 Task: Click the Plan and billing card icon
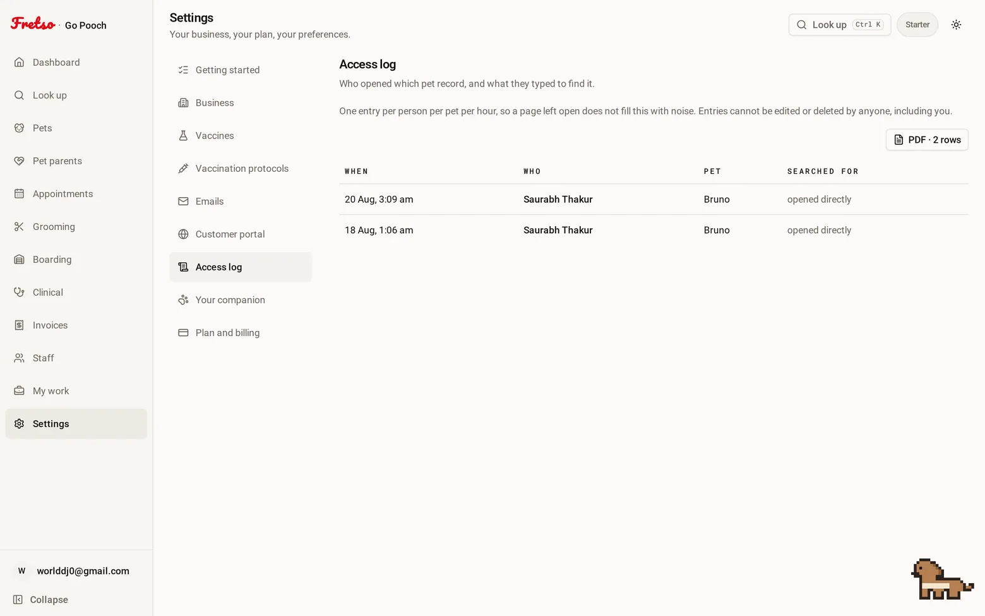click(x=183, y=333)
